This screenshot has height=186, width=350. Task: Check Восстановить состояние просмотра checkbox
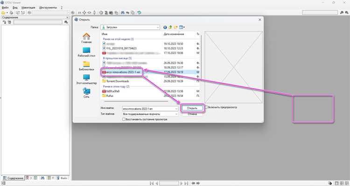click(124, 119)
